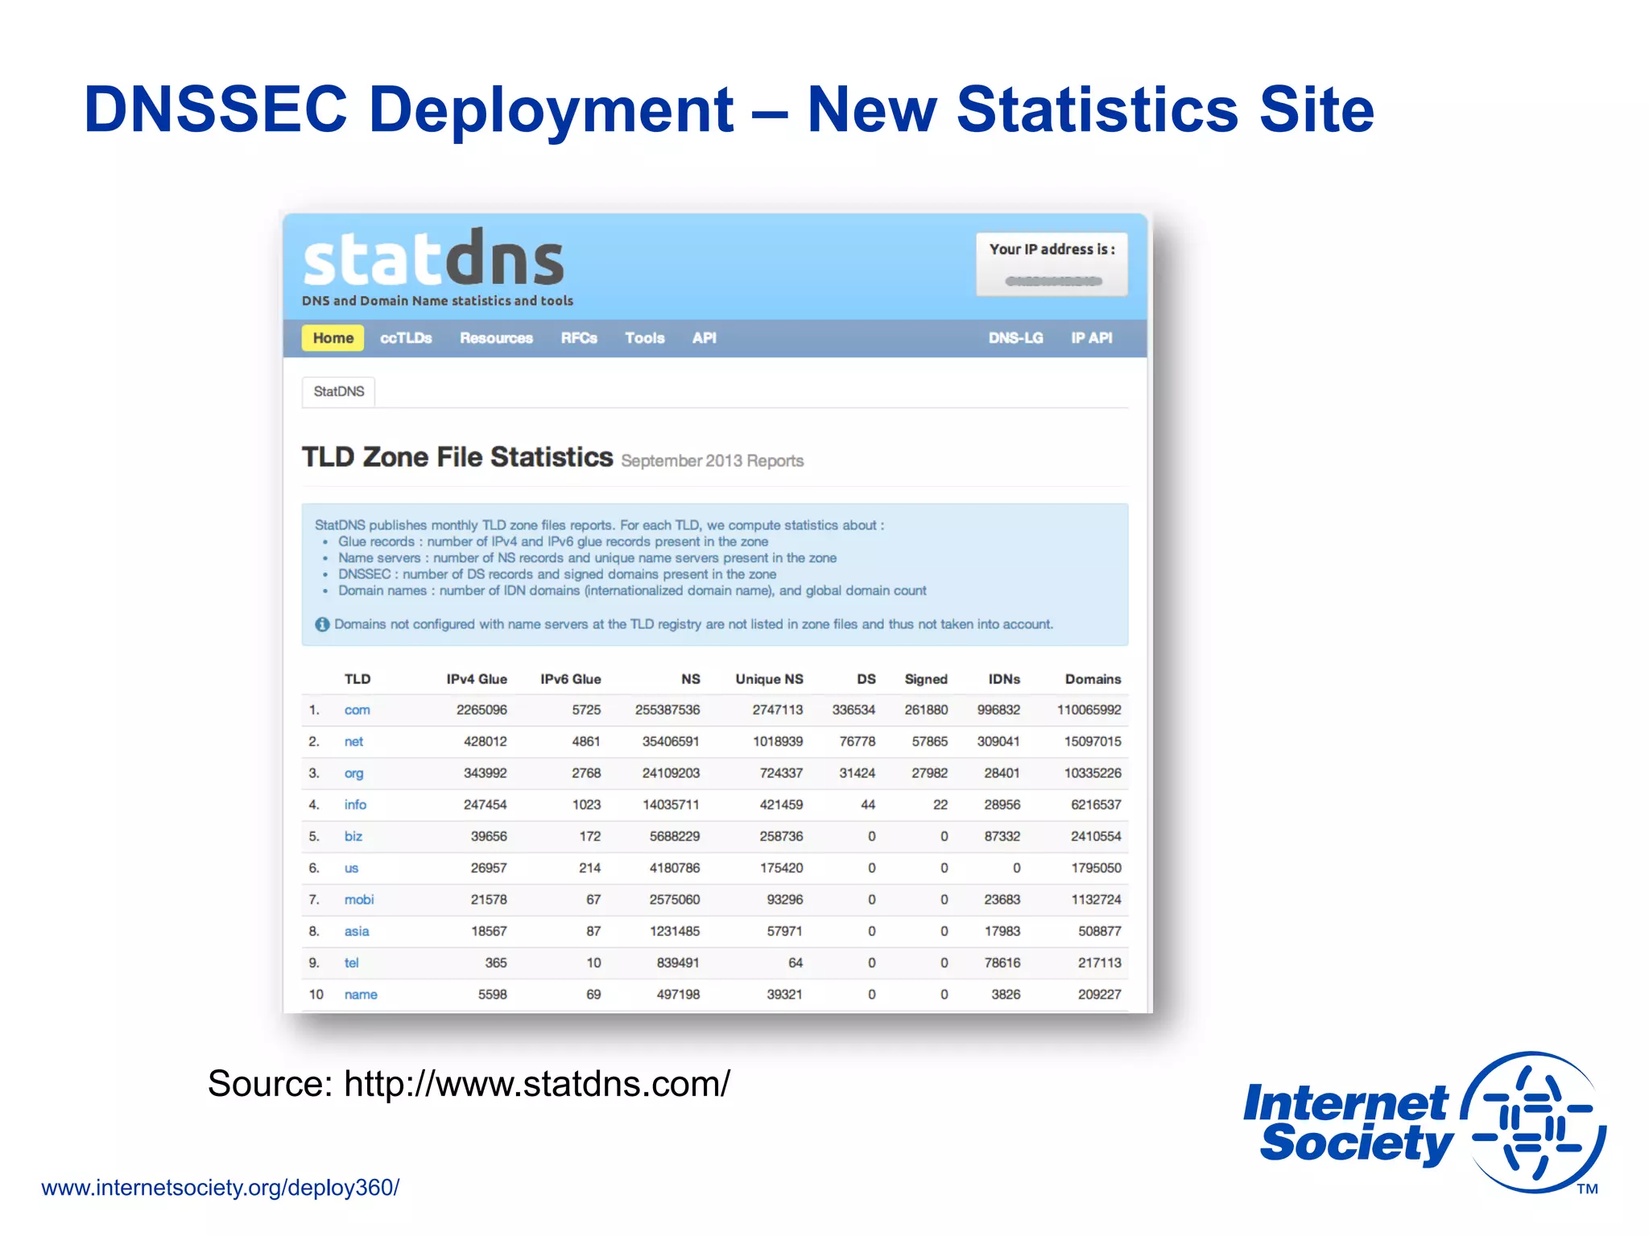Screen dimensions: 1649x1236
Task: Click the TLD Zone File Statistics heading
Action: [x=457, y=457]
